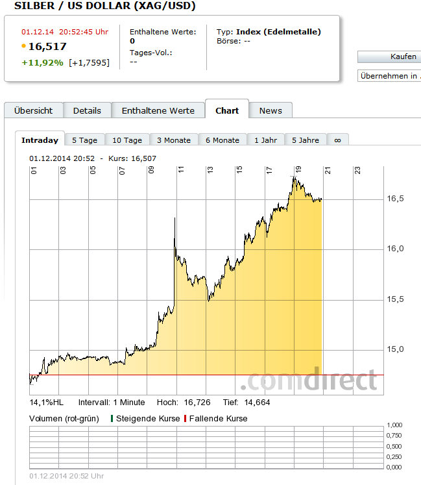The image size is (421, 485).
Task: Switch to 5 Jahre range
Action: click(x=305, y=140)
